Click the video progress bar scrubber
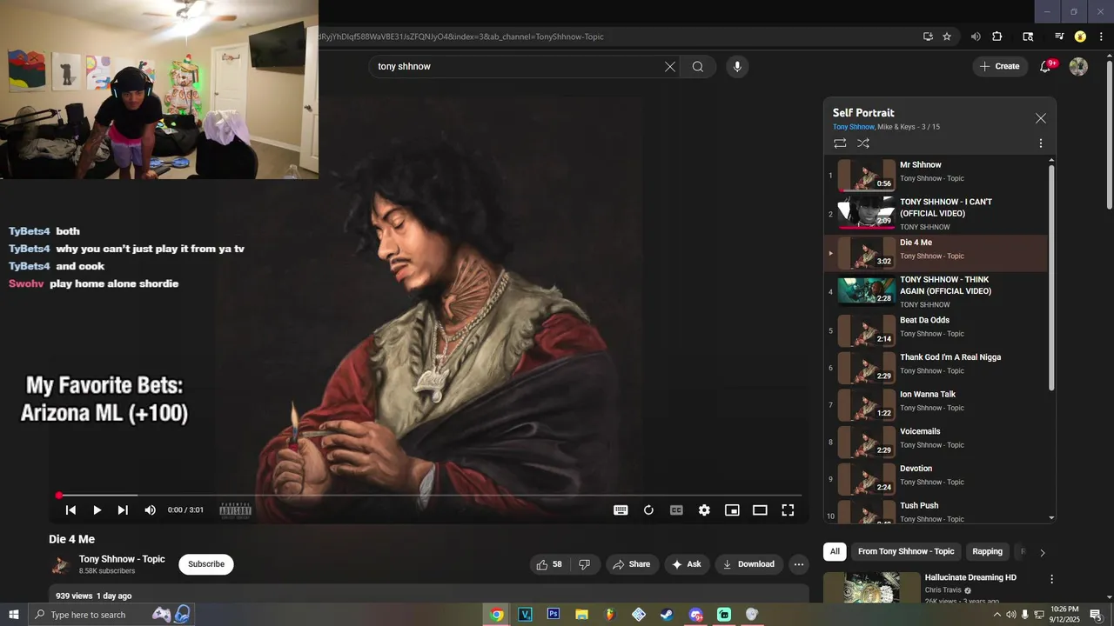This screenshot has height=626, width=1114. pos(59,496)
